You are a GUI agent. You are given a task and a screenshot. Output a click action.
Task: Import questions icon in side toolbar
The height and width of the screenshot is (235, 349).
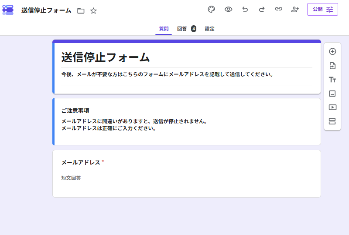[x=332, y=66]
